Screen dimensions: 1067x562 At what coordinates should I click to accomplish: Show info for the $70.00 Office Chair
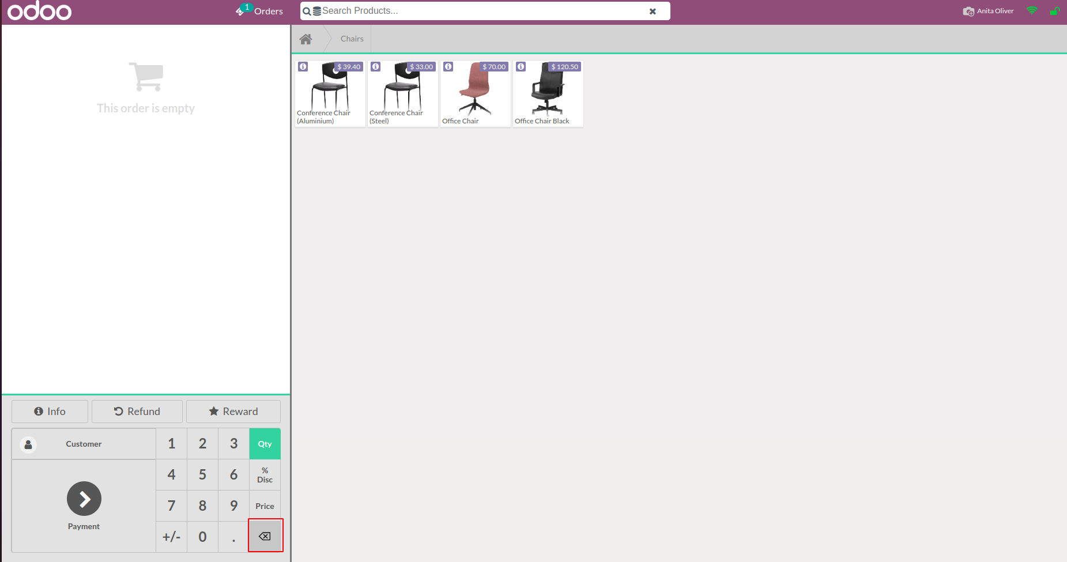pyautogui.click(x=448, y=67)
